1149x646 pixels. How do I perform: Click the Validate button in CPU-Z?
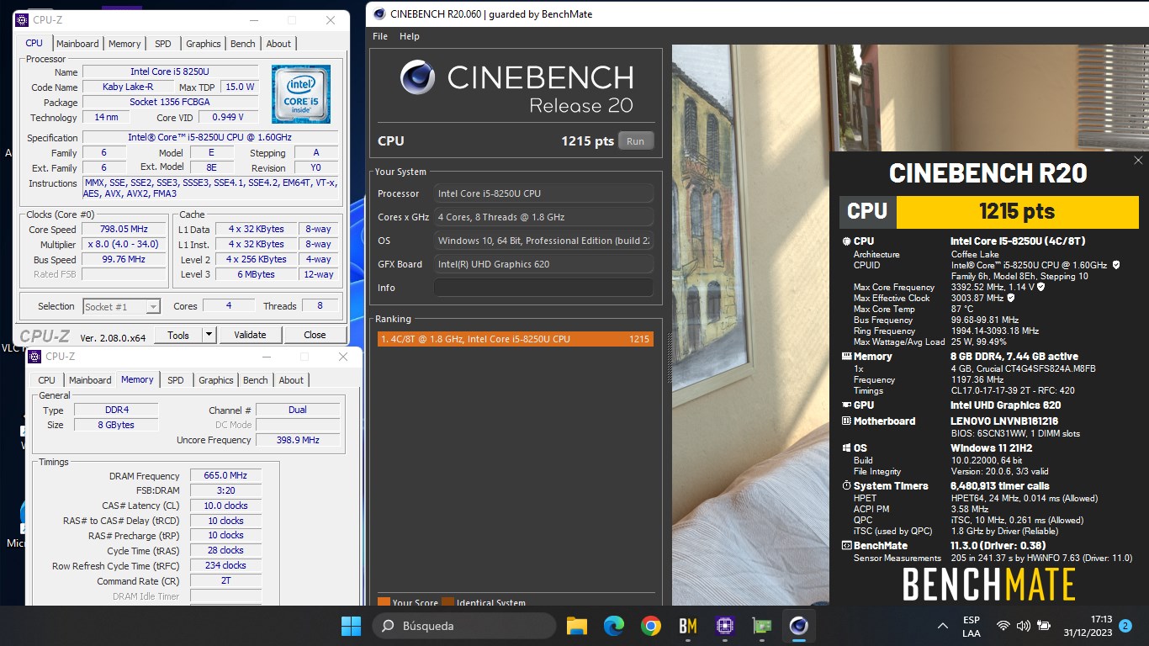pos(250,335)
